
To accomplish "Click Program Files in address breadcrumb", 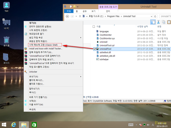I will click(113, 16).
